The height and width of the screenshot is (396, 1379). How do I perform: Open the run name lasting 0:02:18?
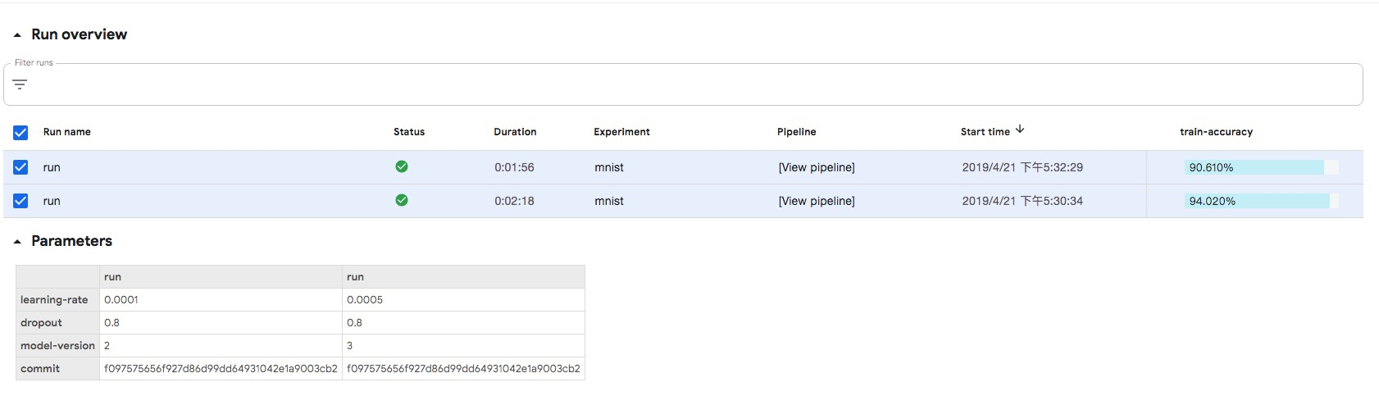[x=52, y=201]
